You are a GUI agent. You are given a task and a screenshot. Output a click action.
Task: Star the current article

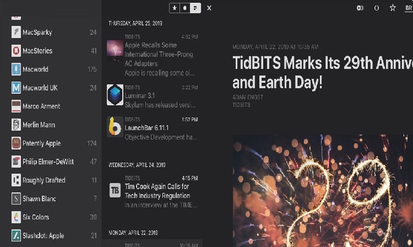(x=393, y=8)
